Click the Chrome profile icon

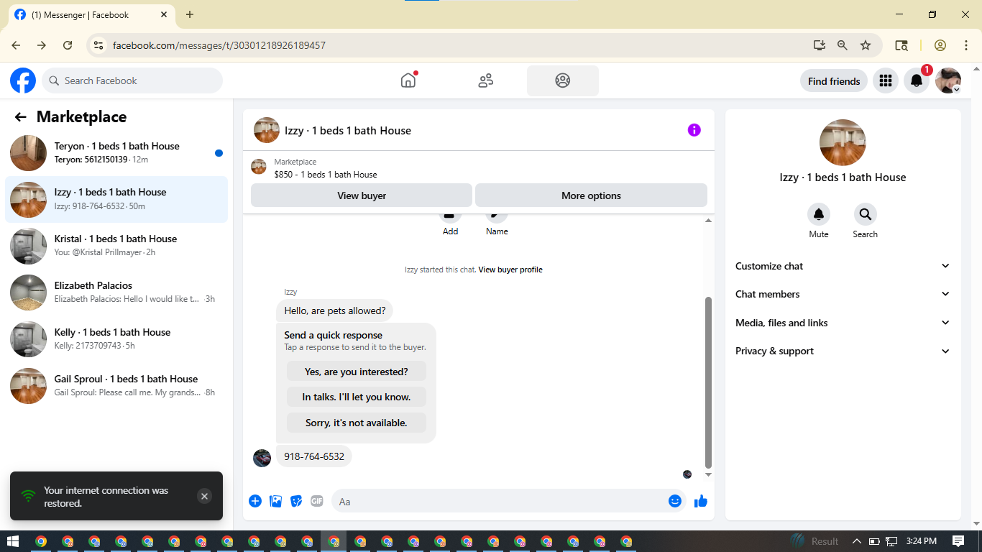940,45
